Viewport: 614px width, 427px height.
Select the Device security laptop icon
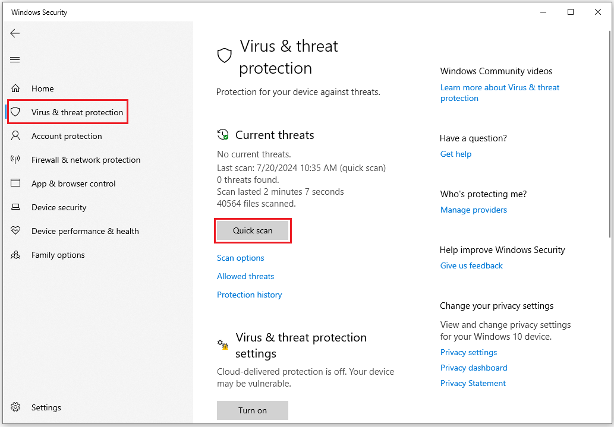16,207
